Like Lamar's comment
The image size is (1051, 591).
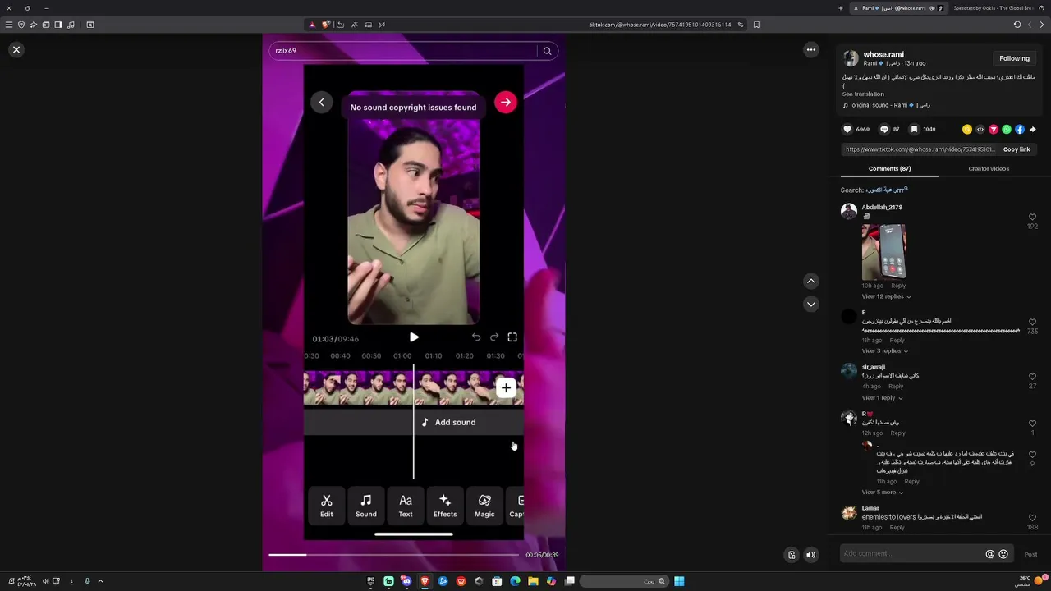[1032, 519]
